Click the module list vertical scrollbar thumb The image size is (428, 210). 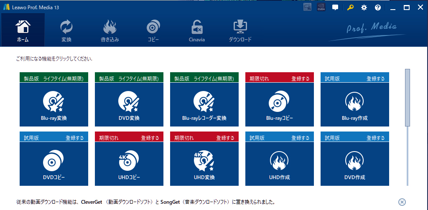tap(408, 98)
